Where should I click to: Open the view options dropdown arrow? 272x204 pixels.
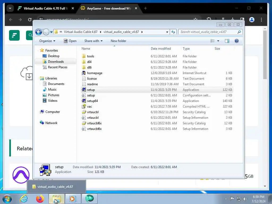[x=218, y=41]
